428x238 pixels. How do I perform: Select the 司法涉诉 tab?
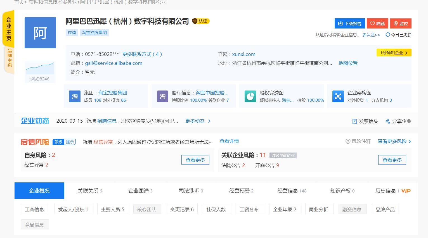(191, 191)
